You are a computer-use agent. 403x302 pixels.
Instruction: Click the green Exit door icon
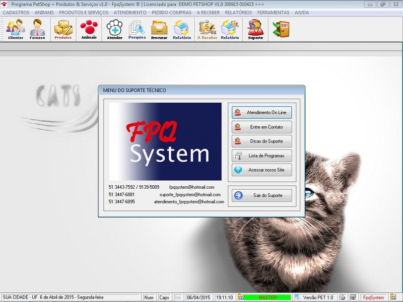click(x=281, y=29)
